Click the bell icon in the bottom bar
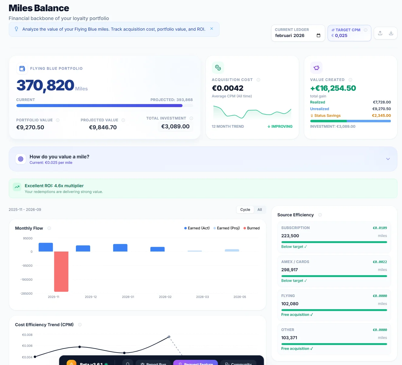The width and height of the screenshot is (402, 365). [128, 363]
